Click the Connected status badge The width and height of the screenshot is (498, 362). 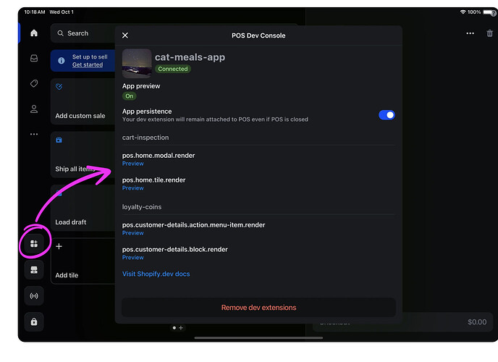pyautogui.click(x=173, y=69)
